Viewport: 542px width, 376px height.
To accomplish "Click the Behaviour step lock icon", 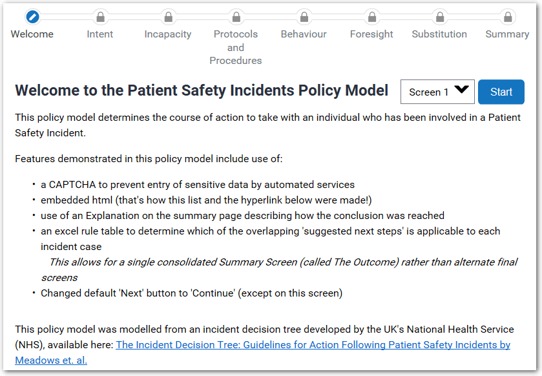I will [304, 17].
